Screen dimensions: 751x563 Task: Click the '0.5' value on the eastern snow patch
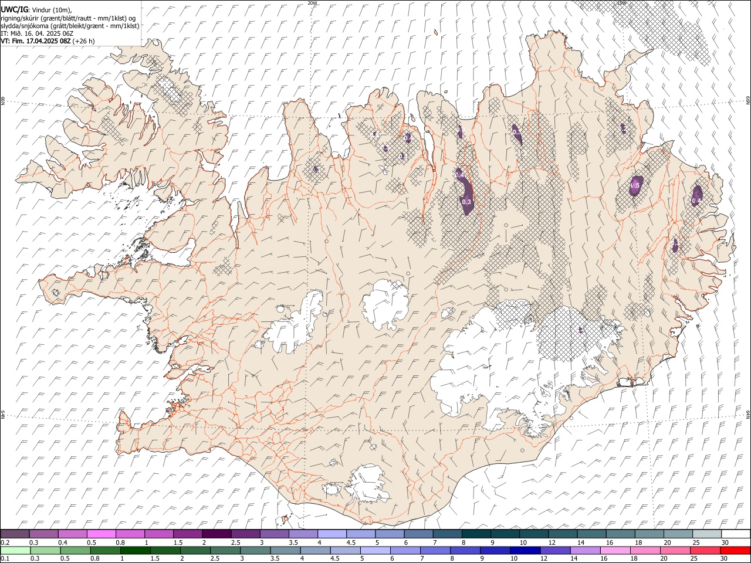pyautogui.click(x=635, y=185)
